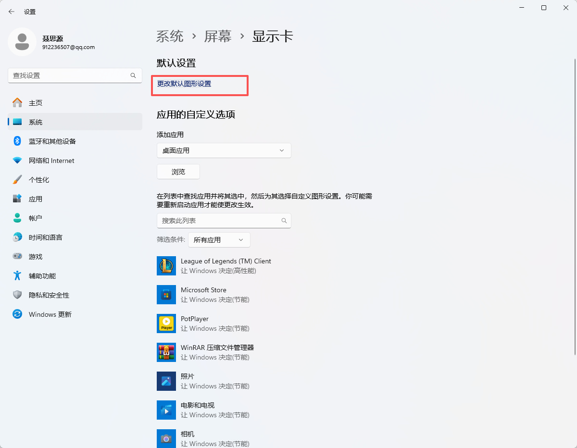Click the Microsoft Store app icon
The height and width of the screenshot is (448, 577).
coord(166,295)
